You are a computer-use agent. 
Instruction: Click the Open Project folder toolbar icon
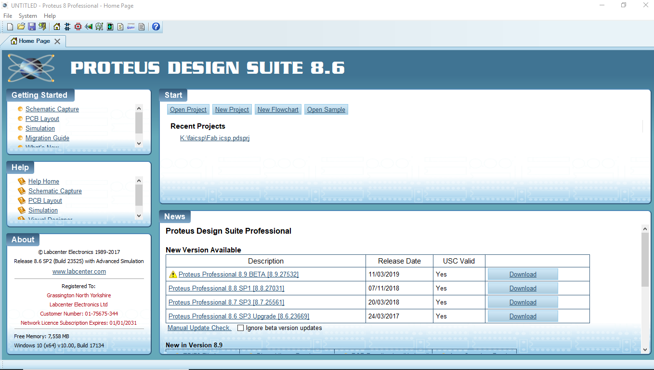pyautogui.click(x=21, y=26)
